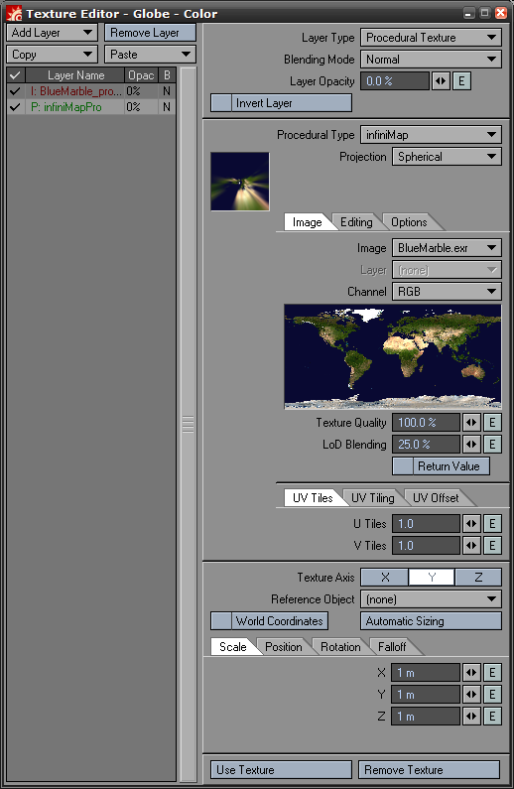This screenshot has height=789, width=514.
Task: Click the Layer Opacity slider arrows button
Action: tap(441, 81)
